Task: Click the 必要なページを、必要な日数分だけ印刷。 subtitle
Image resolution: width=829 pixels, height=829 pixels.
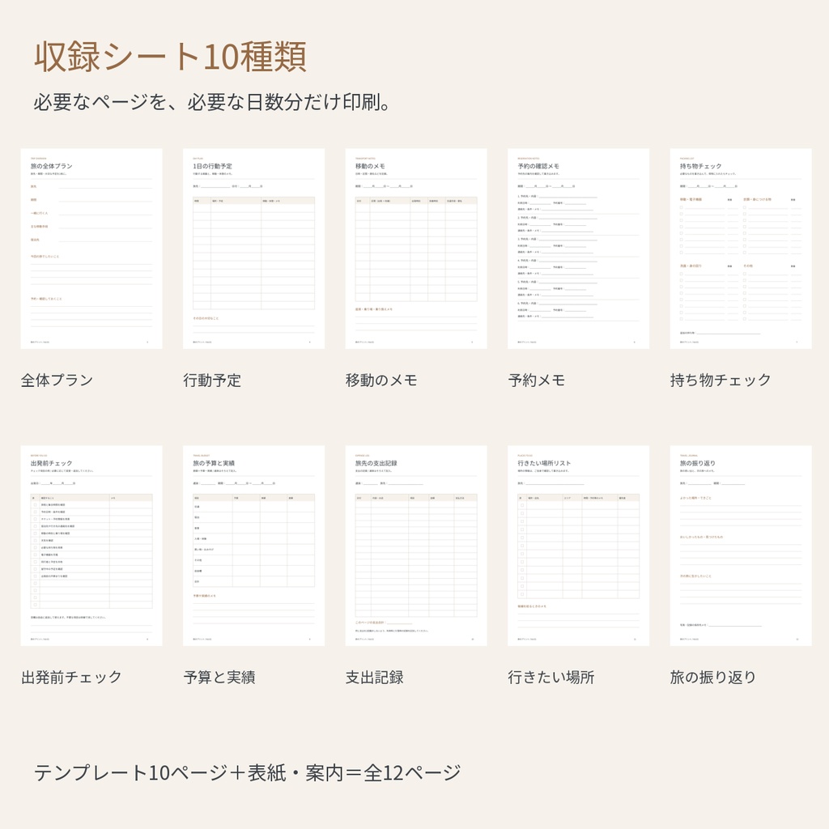Action: click(212, 102)
